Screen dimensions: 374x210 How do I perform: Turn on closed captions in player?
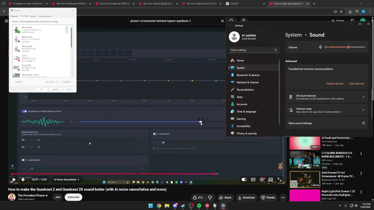coord(253,180)
